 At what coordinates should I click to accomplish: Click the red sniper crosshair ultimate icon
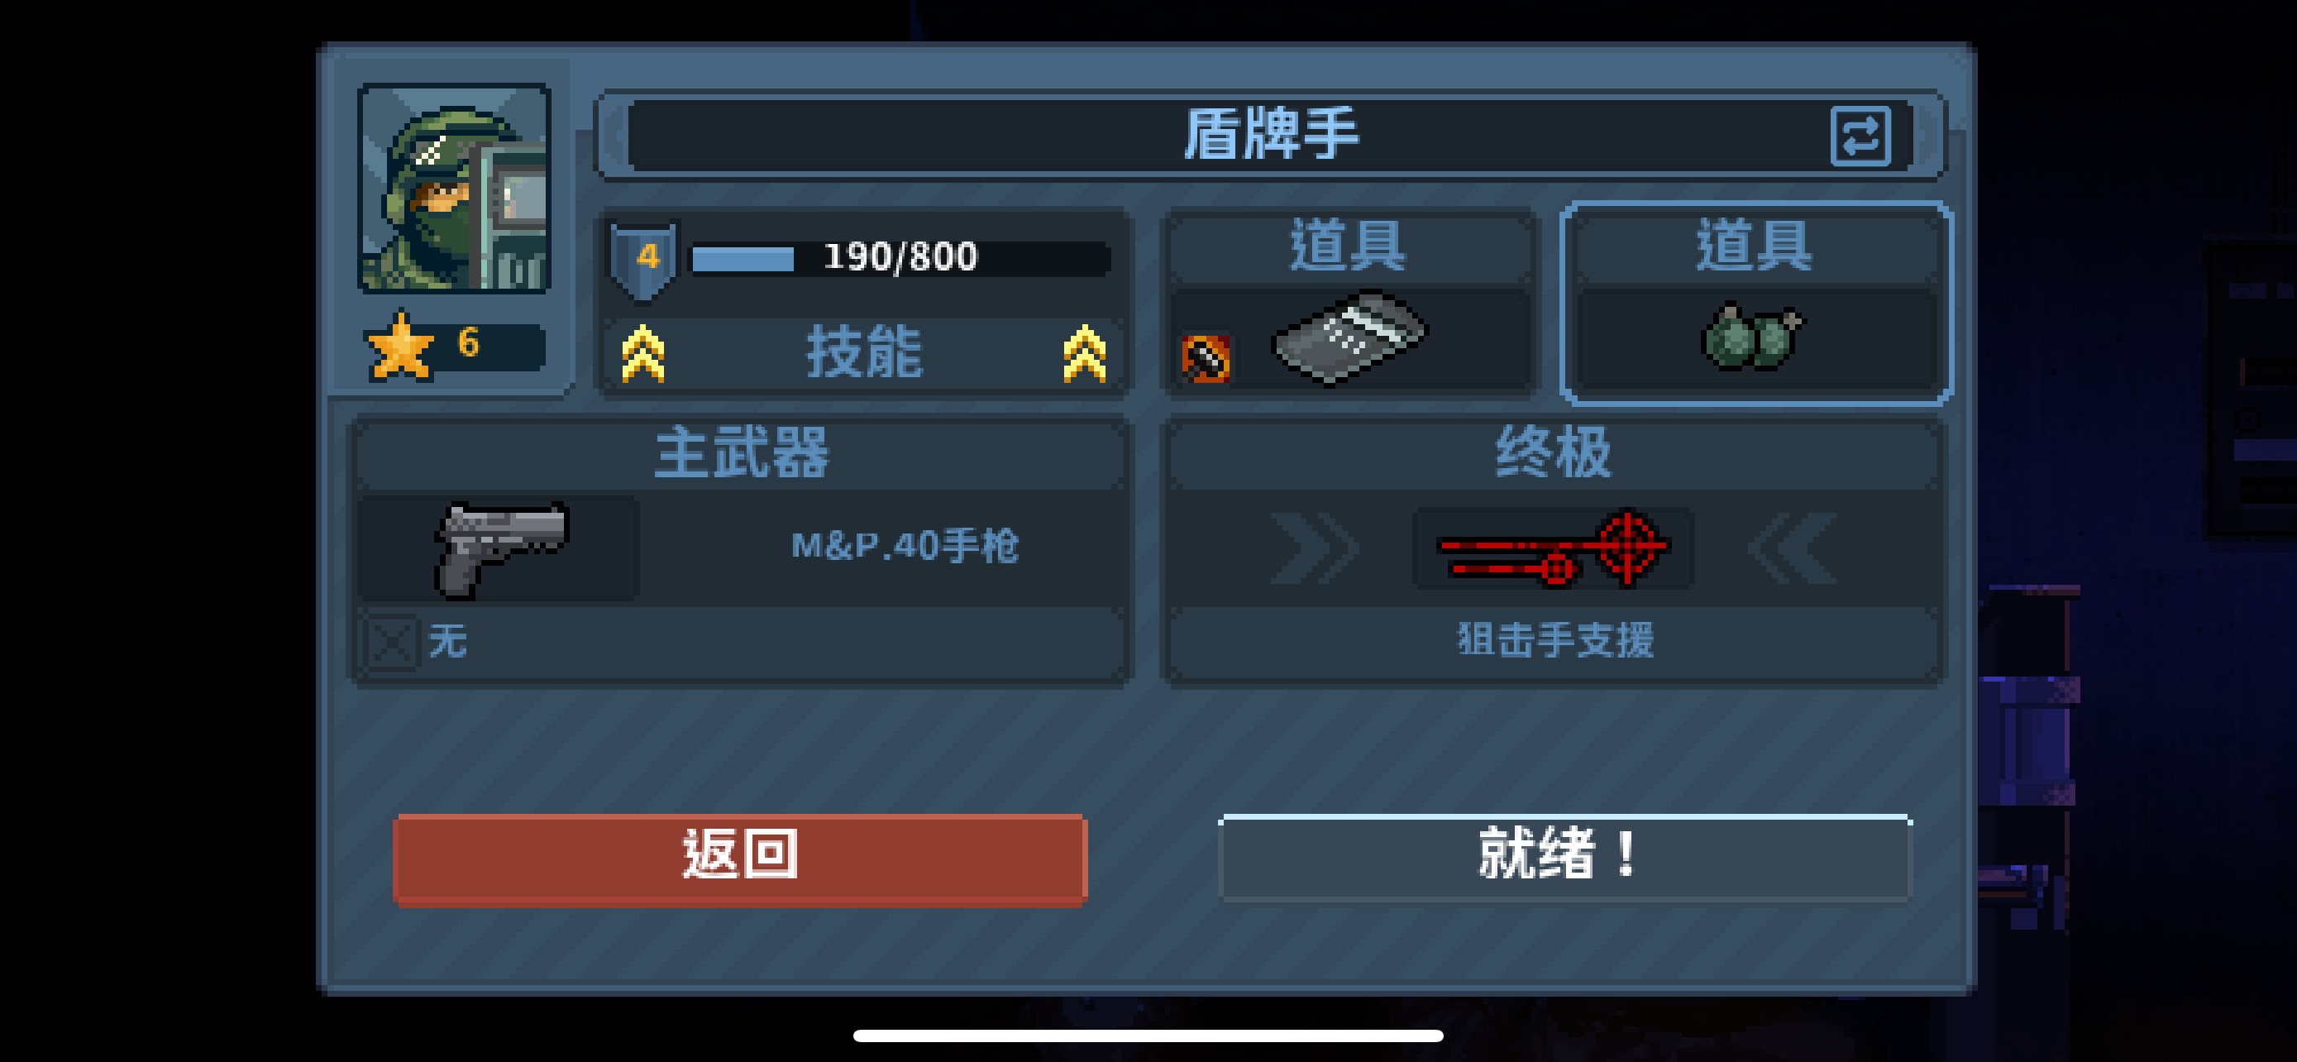click(1553, 548)
